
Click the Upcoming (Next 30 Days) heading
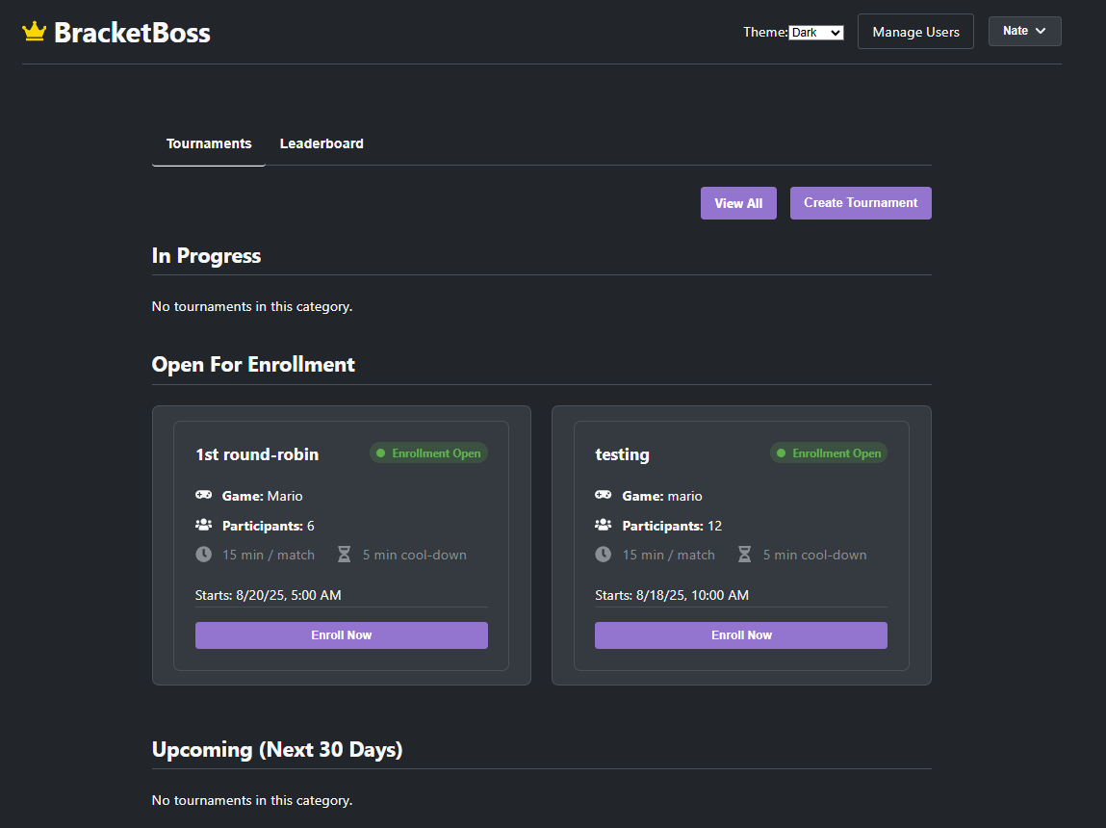(x=277, y=749)
